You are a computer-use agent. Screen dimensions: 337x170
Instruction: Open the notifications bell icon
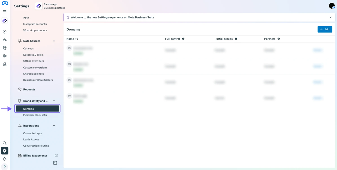5,159
